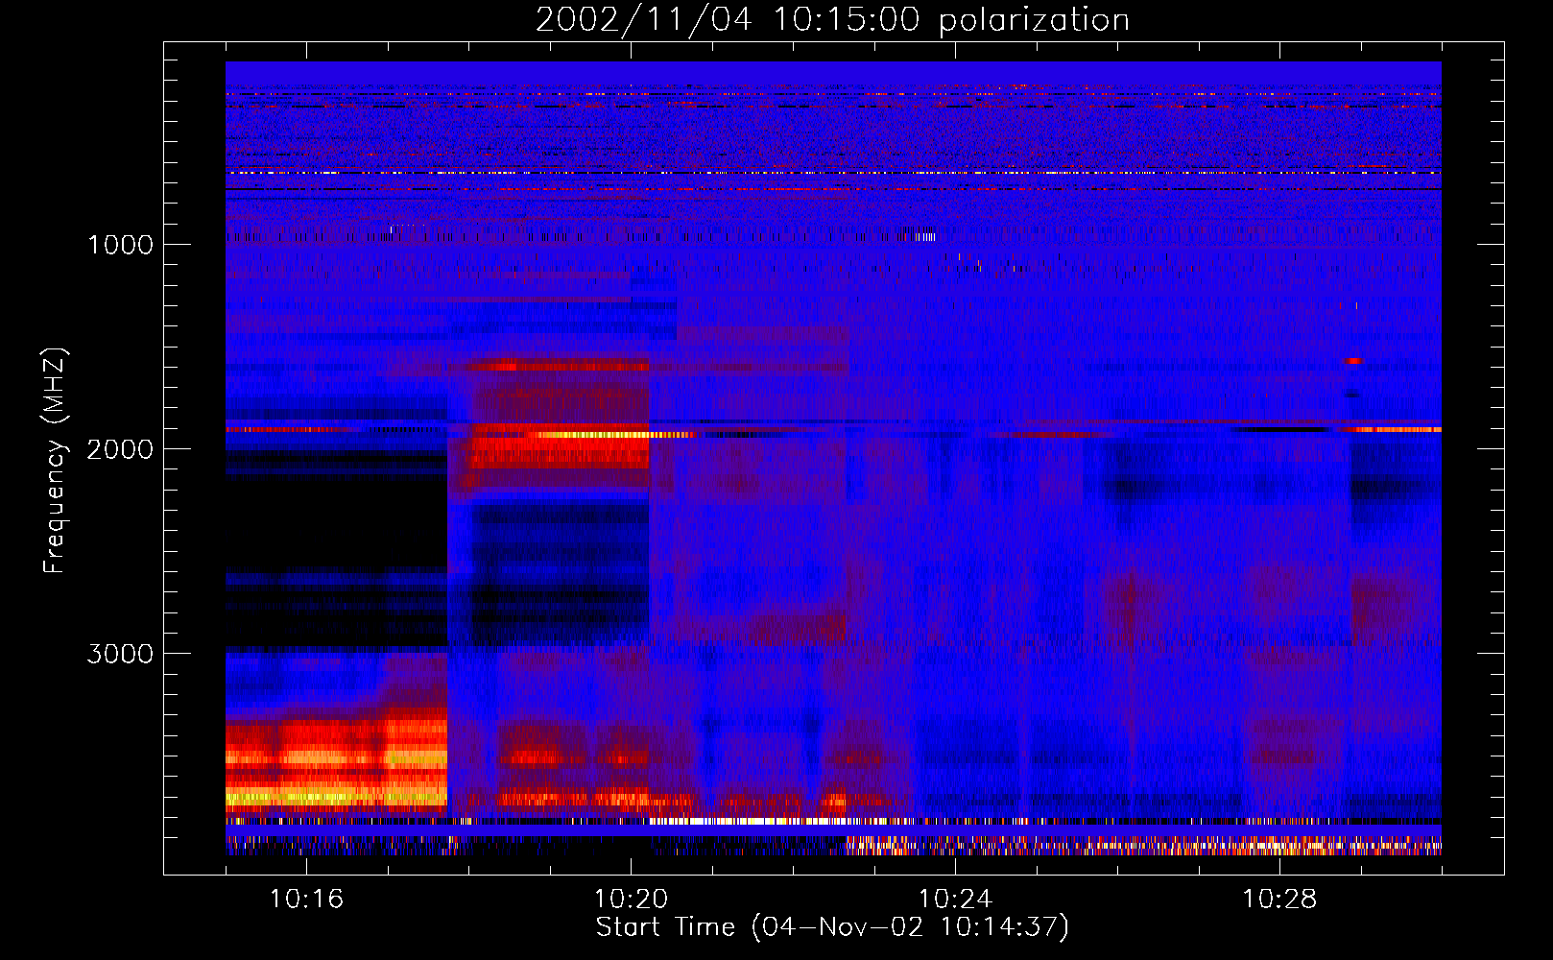The width and height of the screenshot is (1553, 960).
Task: Click the "3000" frequency tick label
Action: click(120, 654)
